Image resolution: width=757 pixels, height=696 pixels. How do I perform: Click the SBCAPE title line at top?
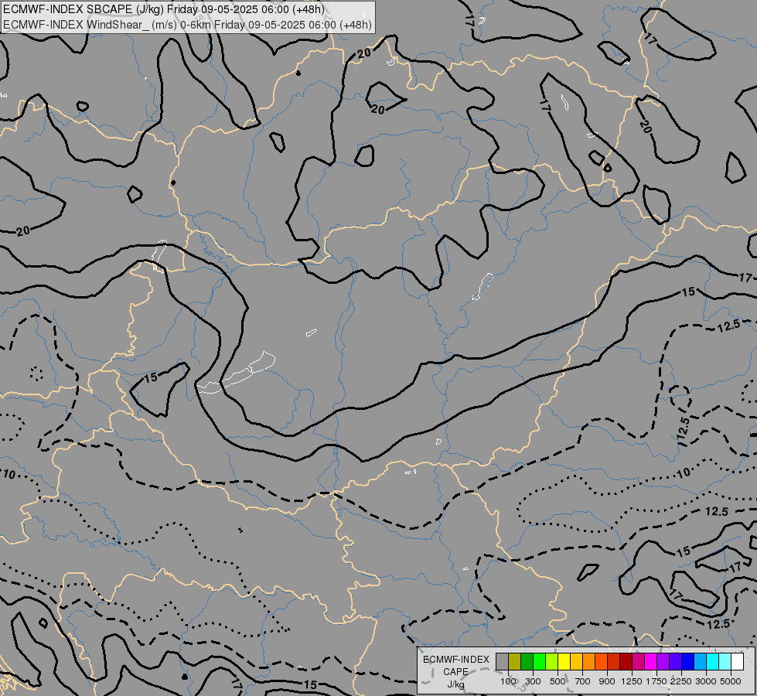[164, 9]
